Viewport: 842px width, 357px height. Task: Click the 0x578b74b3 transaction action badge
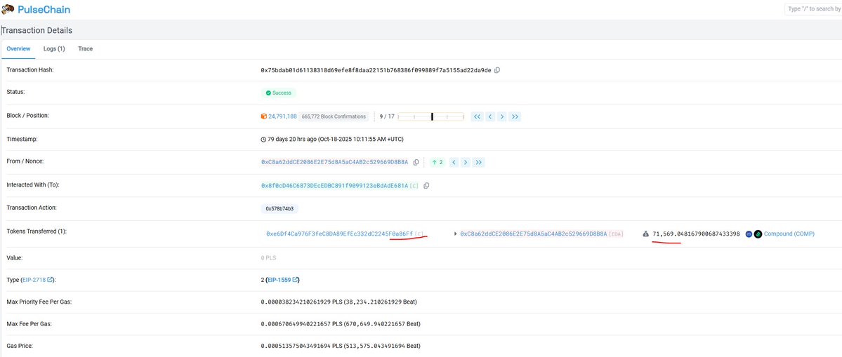pos(279,208)
